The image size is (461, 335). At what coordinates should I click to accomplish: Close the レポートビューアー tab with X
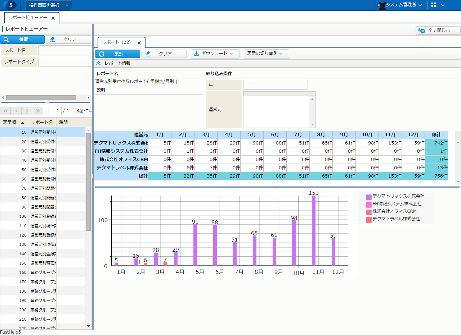click(x=53, y=18)
